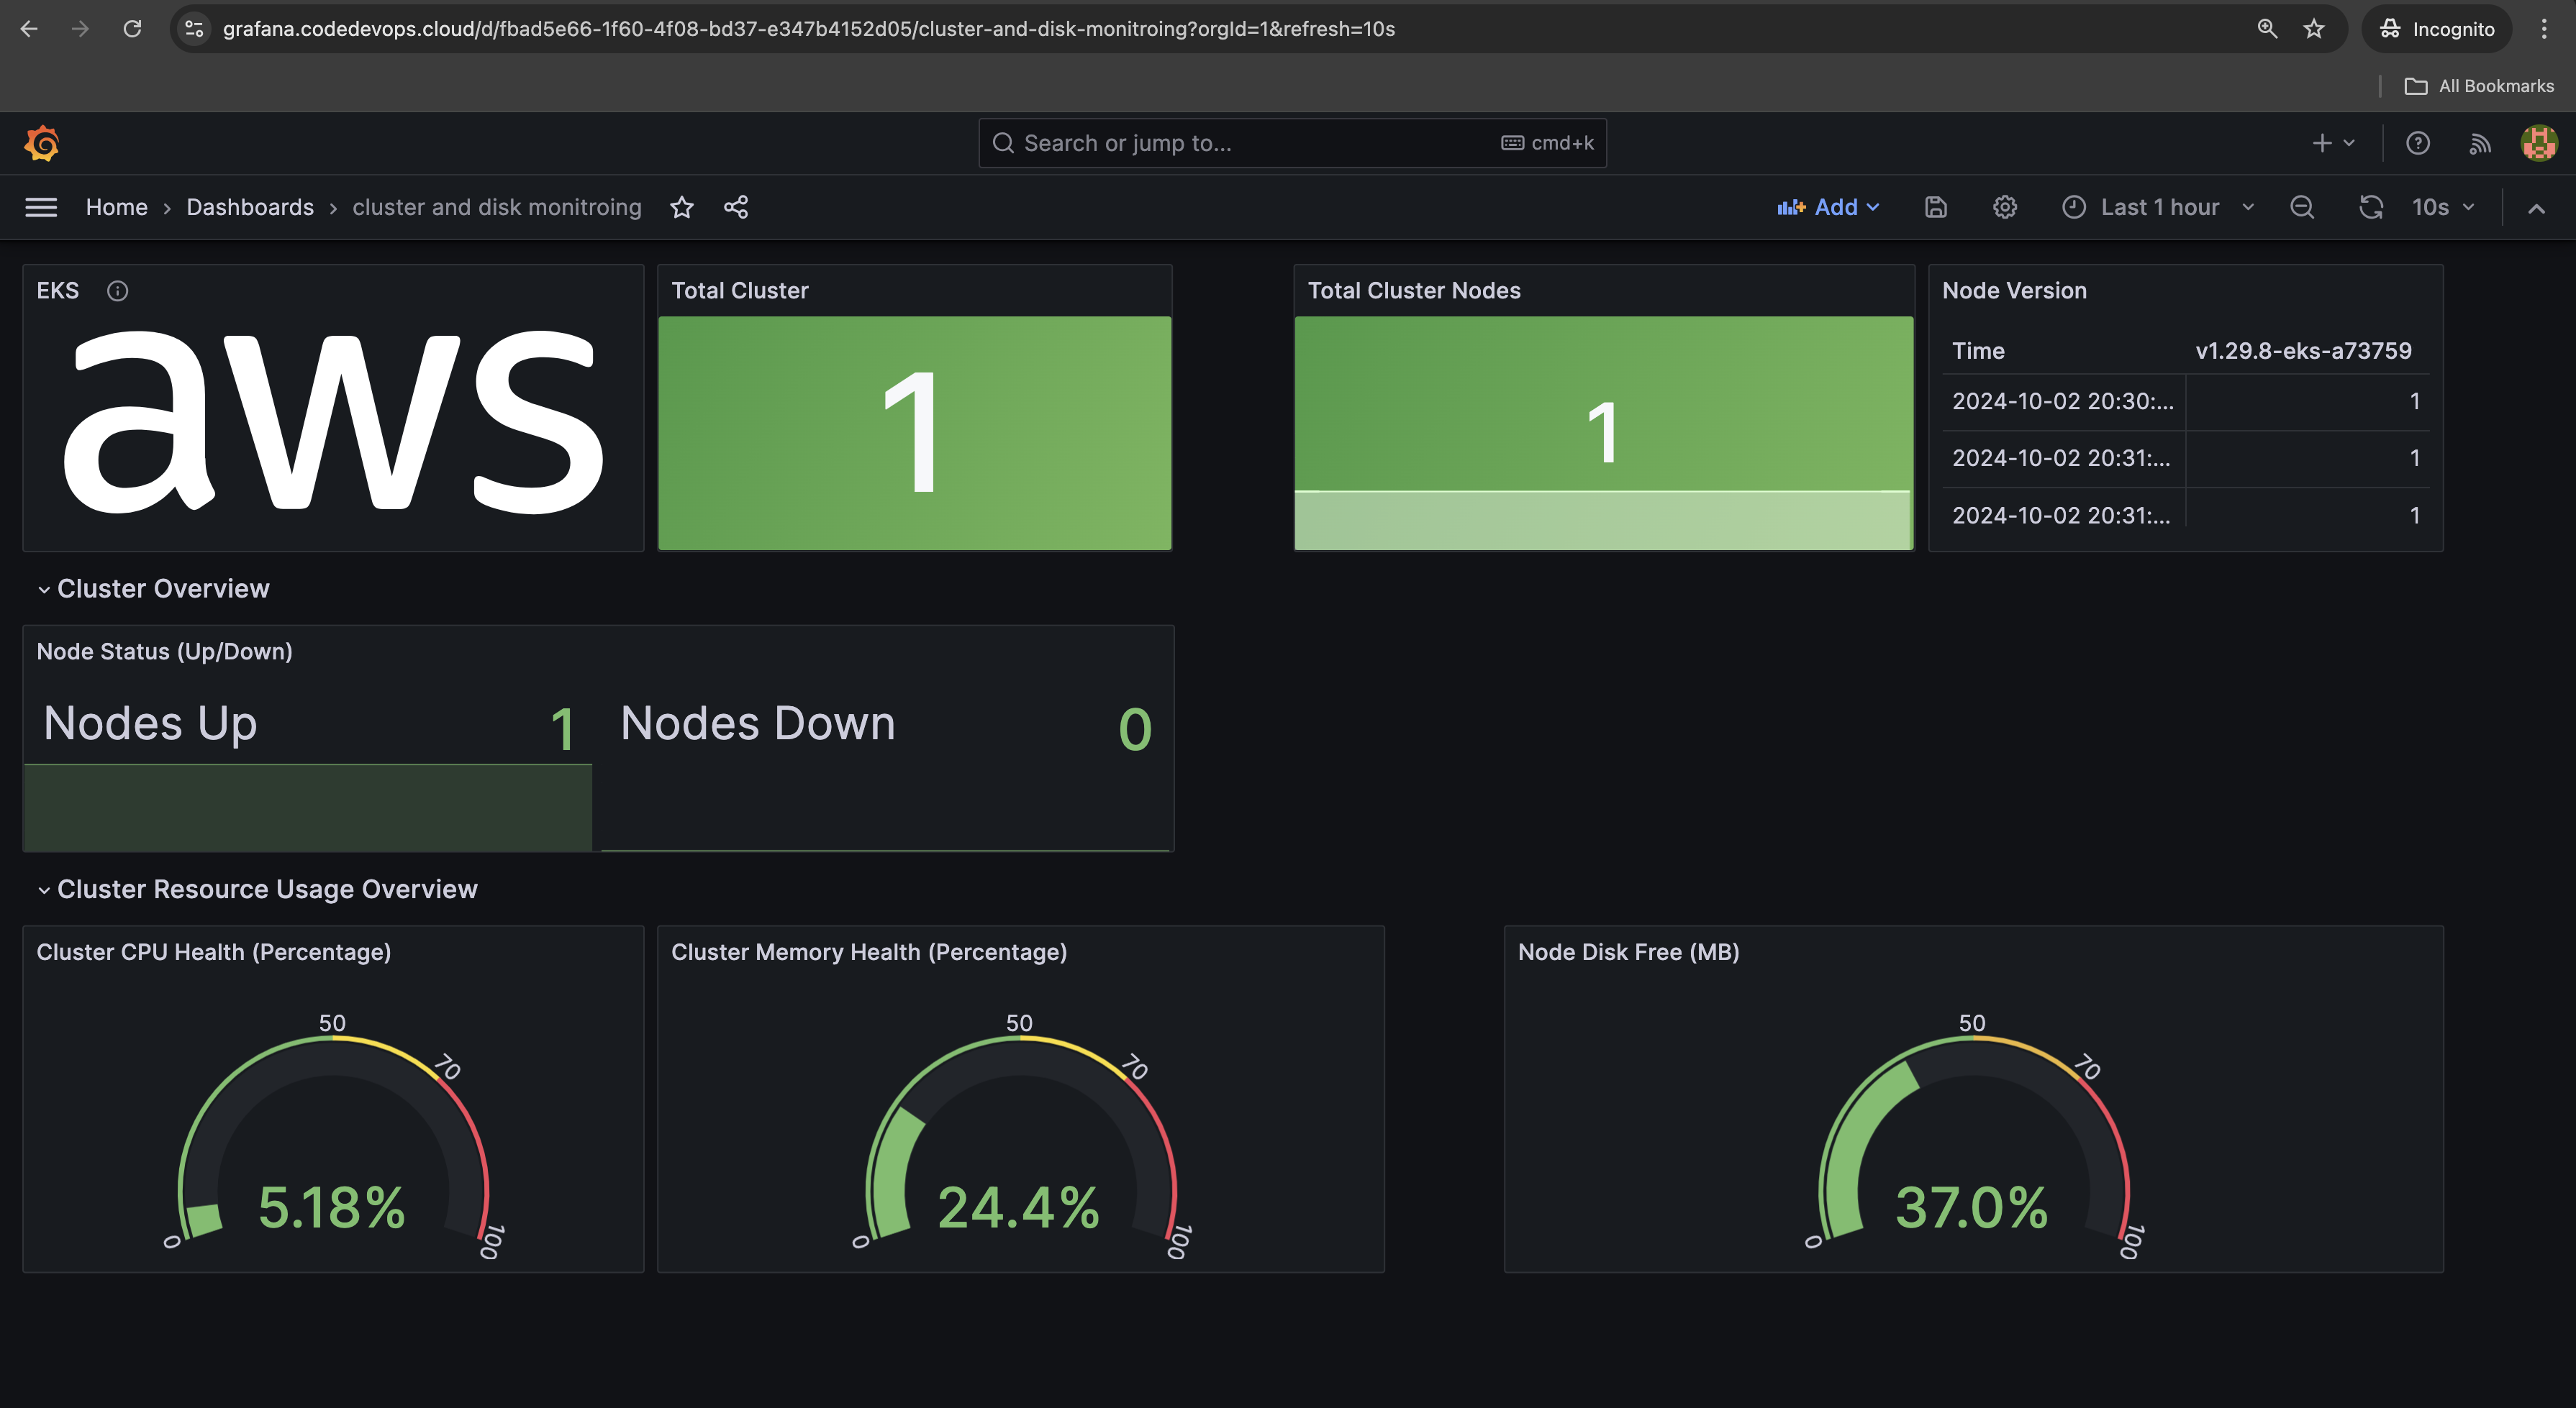Sort by v1.29.8-eks-a73759 column header

tap(2303, 351)
